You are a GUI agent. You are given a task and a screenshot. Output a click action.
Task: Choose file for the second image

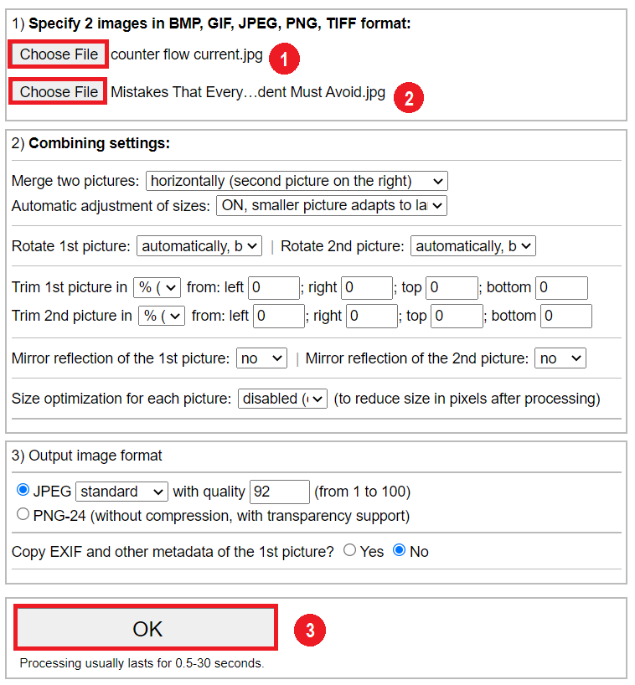point(59,92)
